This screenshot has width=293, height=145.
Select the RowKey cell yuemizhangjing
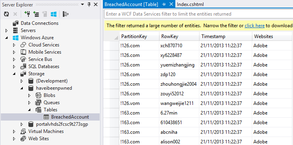(179, 65)
